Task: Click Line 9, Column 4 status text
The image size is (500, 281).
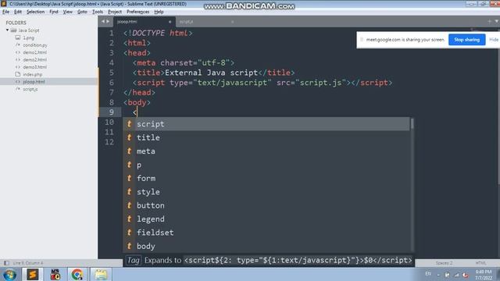Action: coord(28,263)
